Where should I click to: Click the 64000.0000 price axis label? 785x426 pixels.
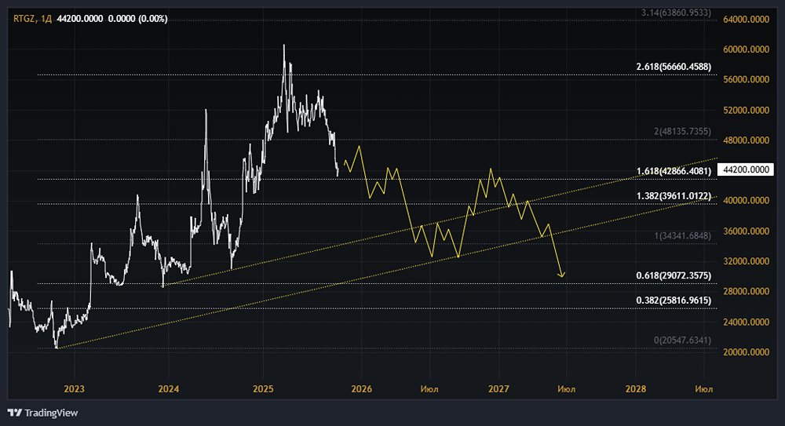point(746,20)
